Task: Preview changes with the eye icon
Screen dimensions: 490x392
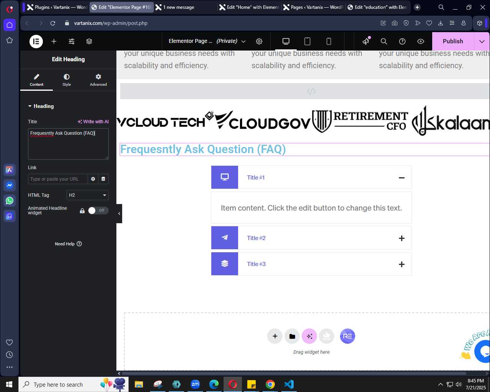Action: click(x=421, y=41)
